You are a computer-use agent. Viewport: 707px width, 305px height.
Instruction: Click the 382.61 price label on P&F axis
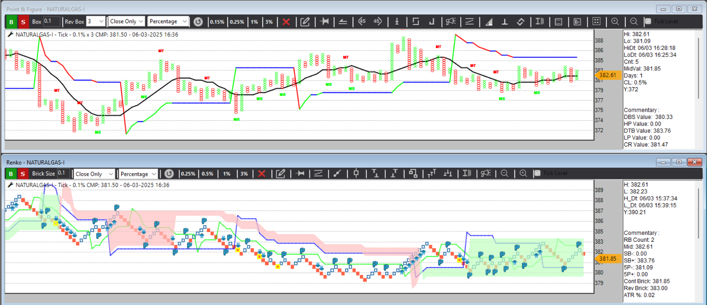coord(608,75)
